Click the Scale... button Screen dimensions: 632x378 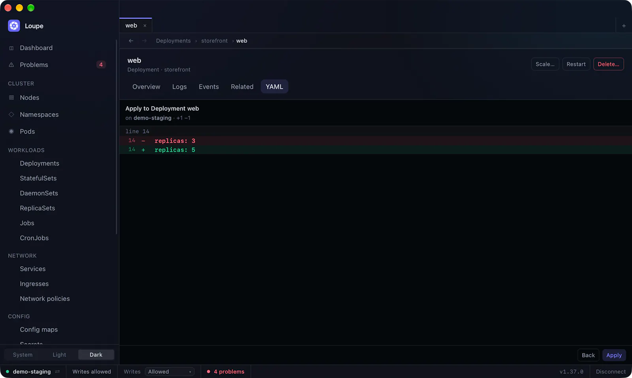coord(545,64)
